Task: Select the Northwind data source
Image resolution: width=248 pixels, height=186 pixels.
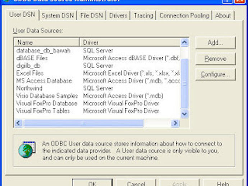Action: point(29,88)
